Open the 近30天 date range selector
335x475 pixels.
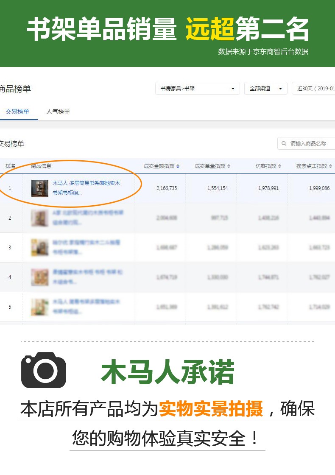(x=313, y=89)
